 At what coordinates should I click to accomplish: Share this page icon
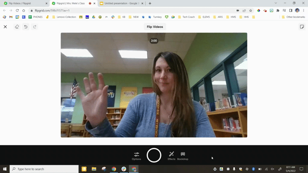click(244, 11)
